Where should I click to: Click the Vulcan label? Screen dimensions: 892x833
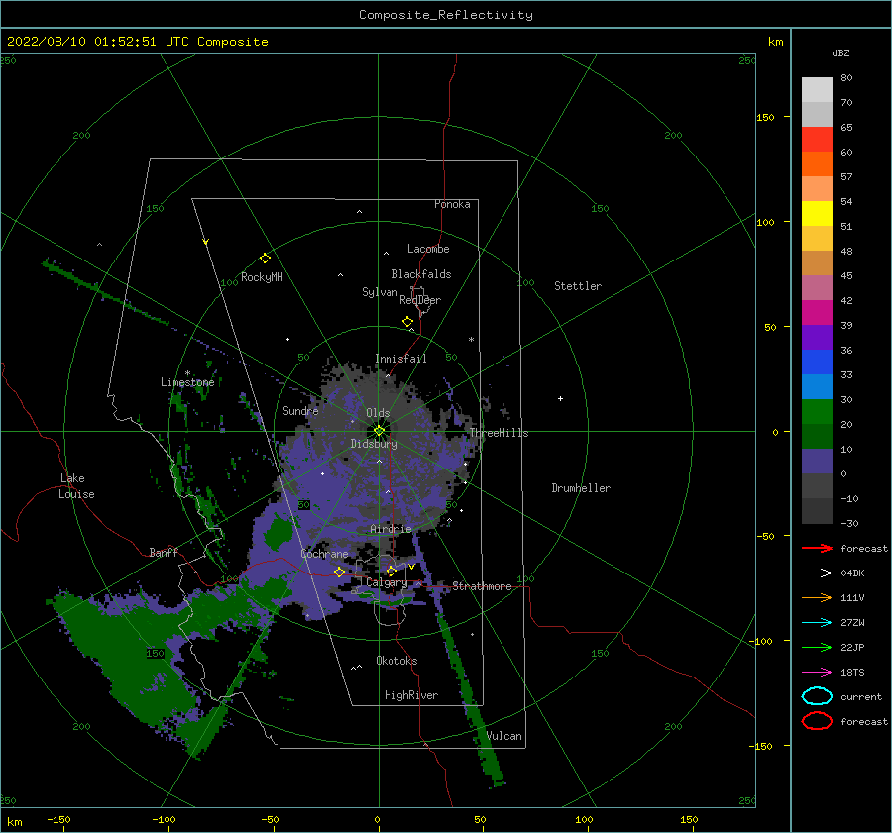[504, 736]
